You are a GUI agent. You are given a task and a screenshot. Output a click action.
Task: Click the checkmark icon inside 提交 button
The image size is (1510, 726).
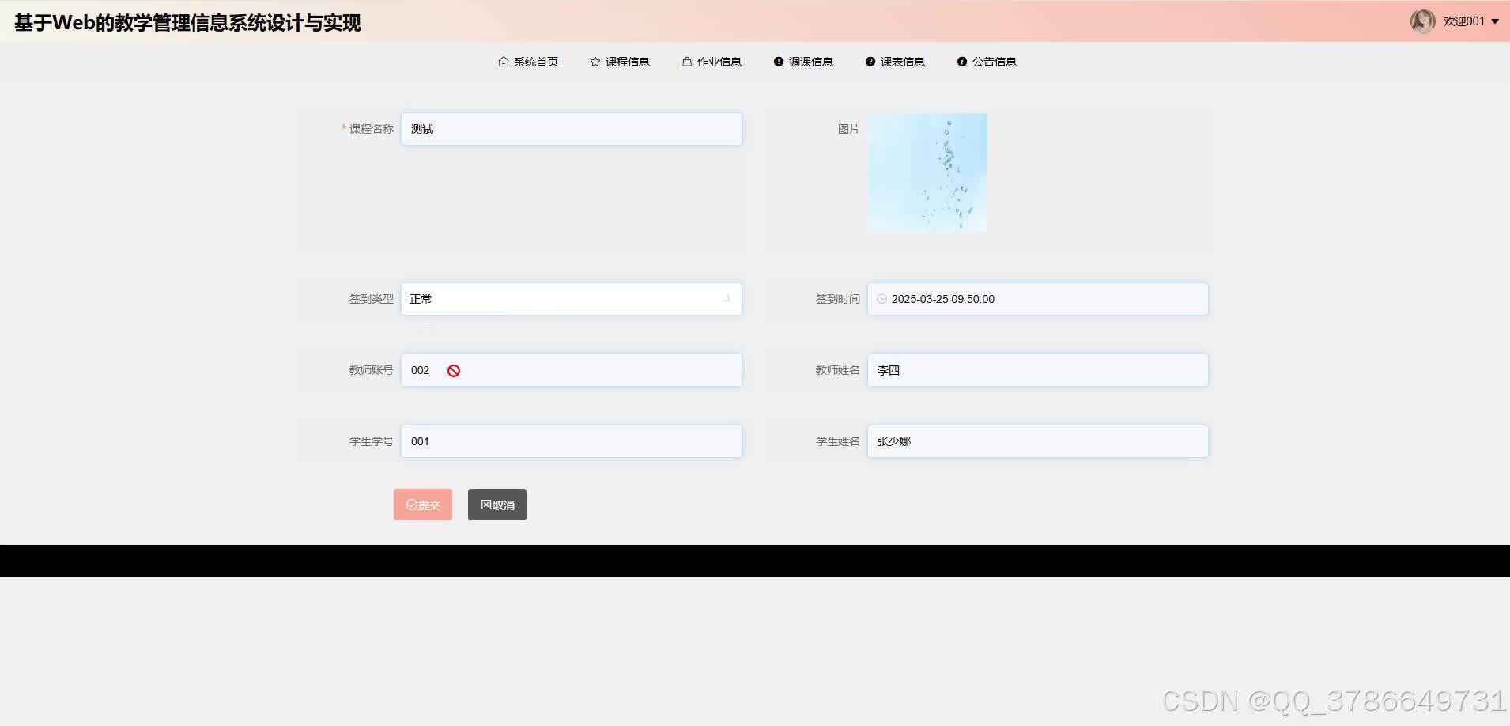tap(412, 504)
